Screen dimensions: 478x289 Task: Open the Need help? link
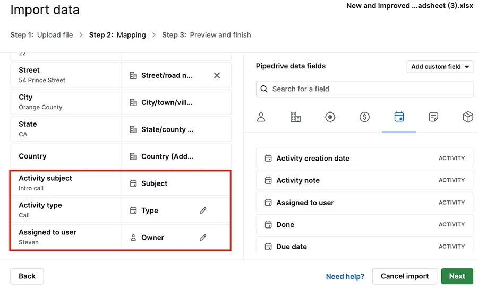pyautogui.click(x=345, y=276)
